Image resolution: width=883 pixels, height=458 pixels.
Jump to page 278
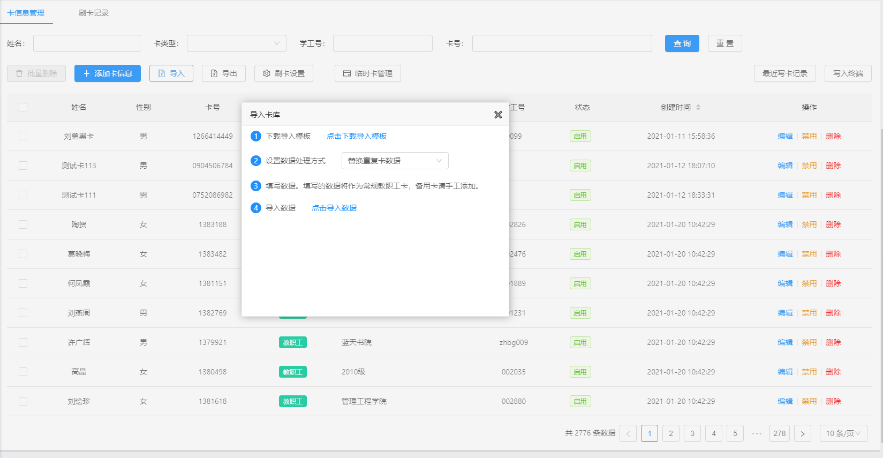[780, 433]
